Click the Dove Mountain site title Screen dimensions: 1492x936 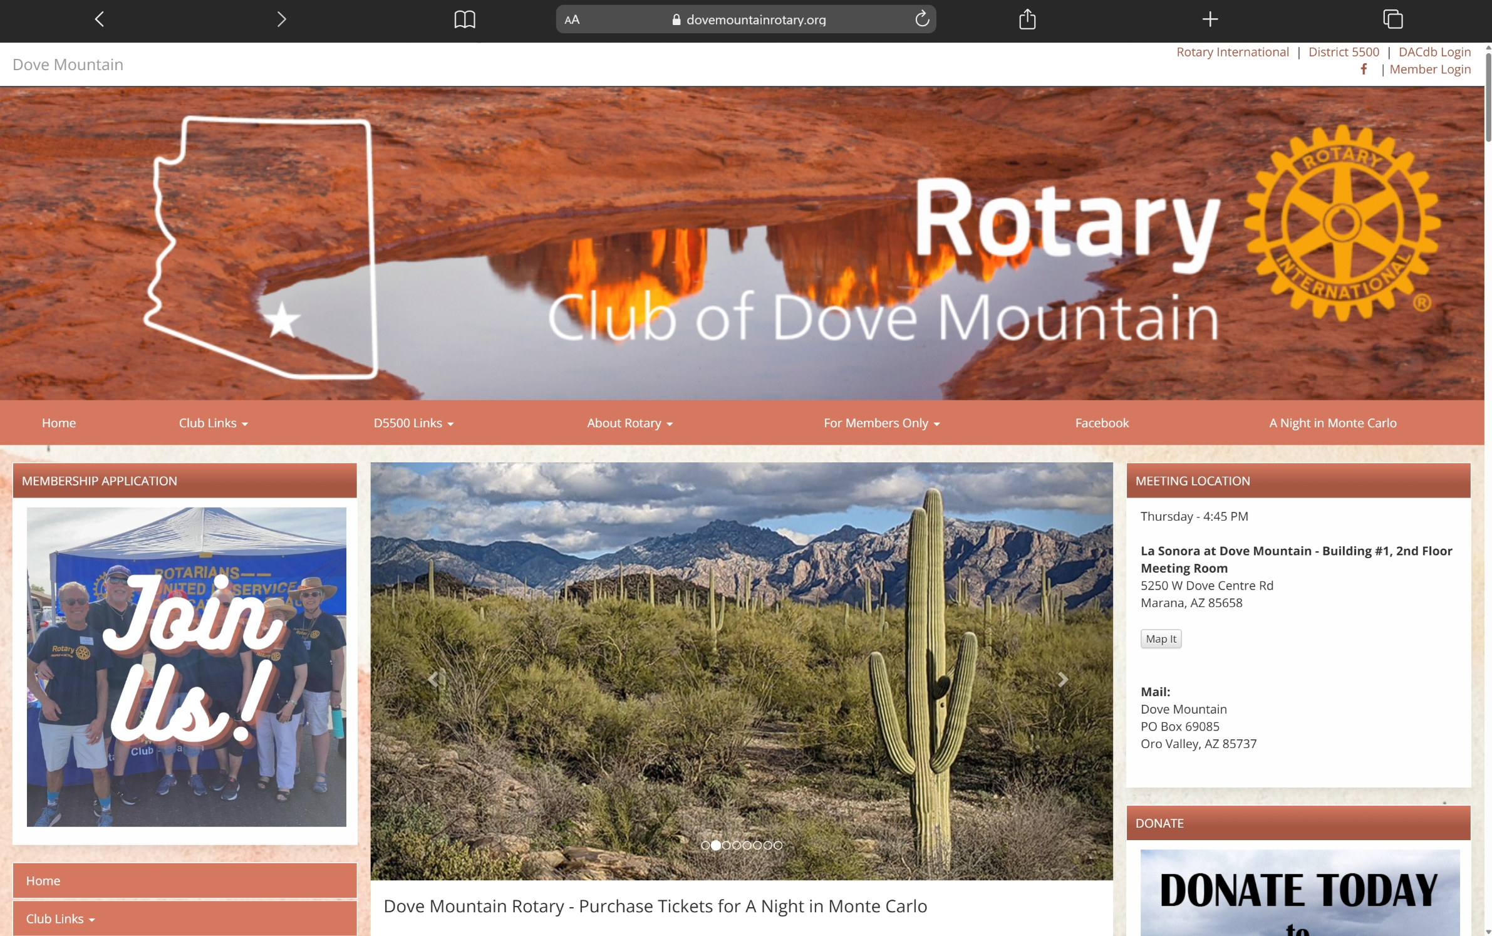(68, 65)
